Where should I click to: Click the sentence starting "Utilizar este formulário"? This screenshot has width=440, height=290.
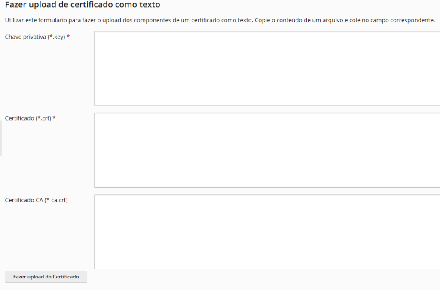tap(128, 20)
